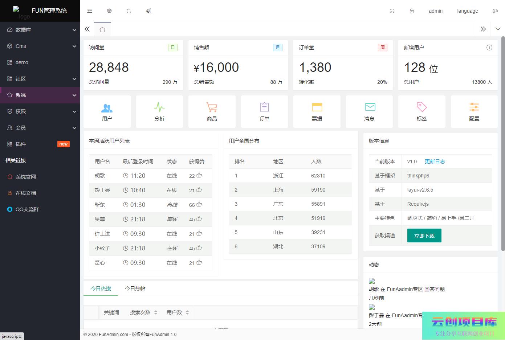
Task: Click the sidebar collapse icon in header
Action: coord(90,11)
